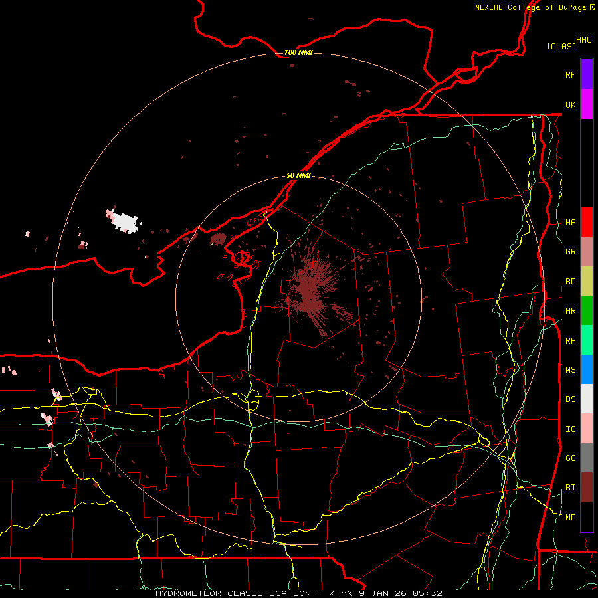Click the "BI" legend label
598x598 pixels.
(570, 488)
